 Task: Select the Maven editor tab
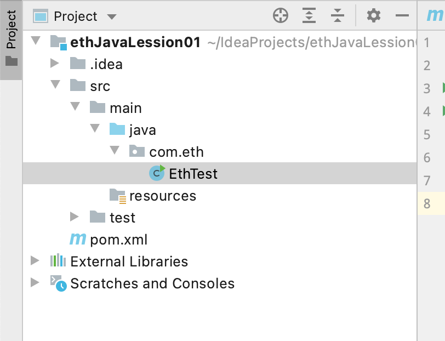click(435, 15)
